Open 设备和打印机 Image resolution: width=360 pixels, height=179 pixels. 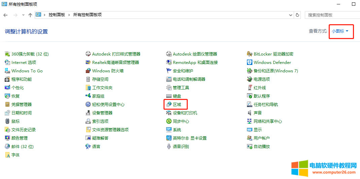click(x=185, y=113)
